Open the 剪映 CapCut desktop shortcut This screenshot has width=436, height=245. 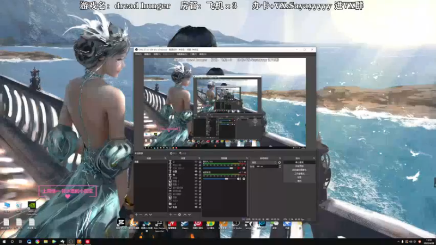pos(121,224)
